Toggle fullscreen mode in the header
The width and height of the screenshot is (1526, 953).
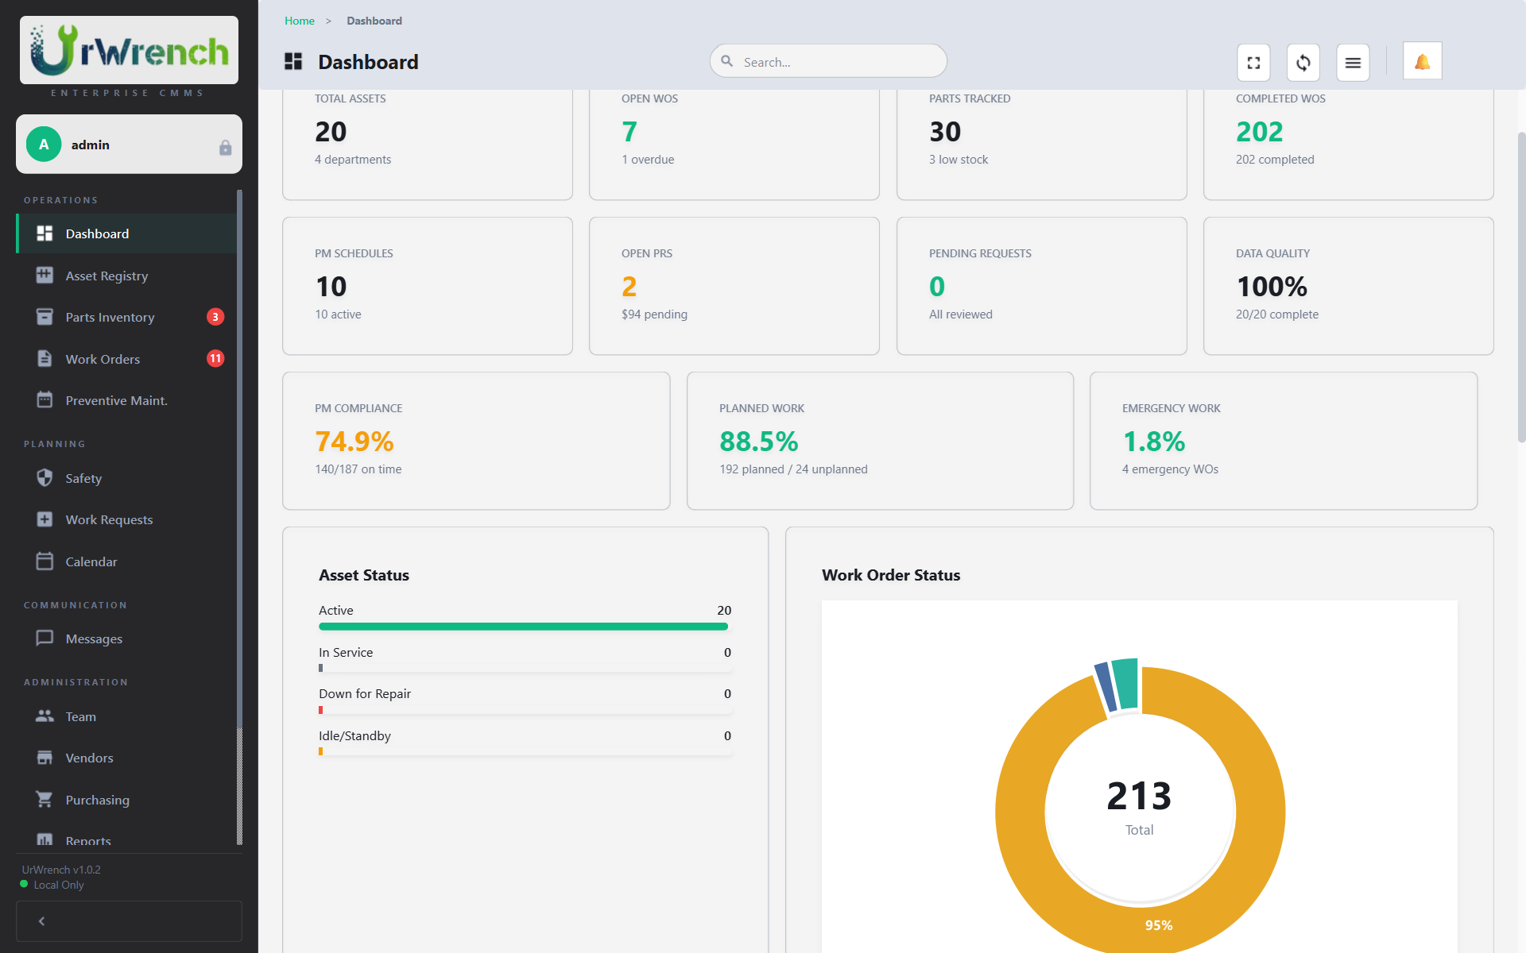point(1253,62)
